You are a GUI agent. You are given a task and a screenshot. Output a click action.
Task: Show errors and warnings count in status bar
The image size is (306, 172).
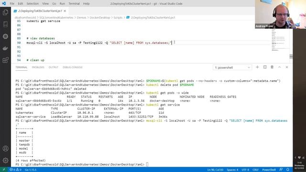click(15, 170)
